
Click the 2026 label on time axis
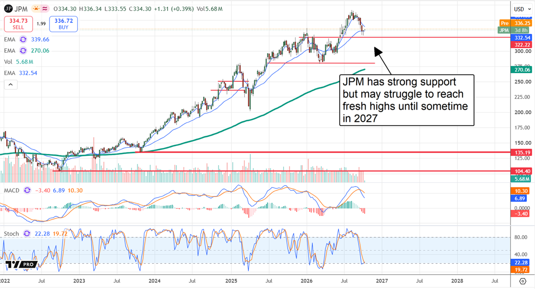[x=306, y=281]
